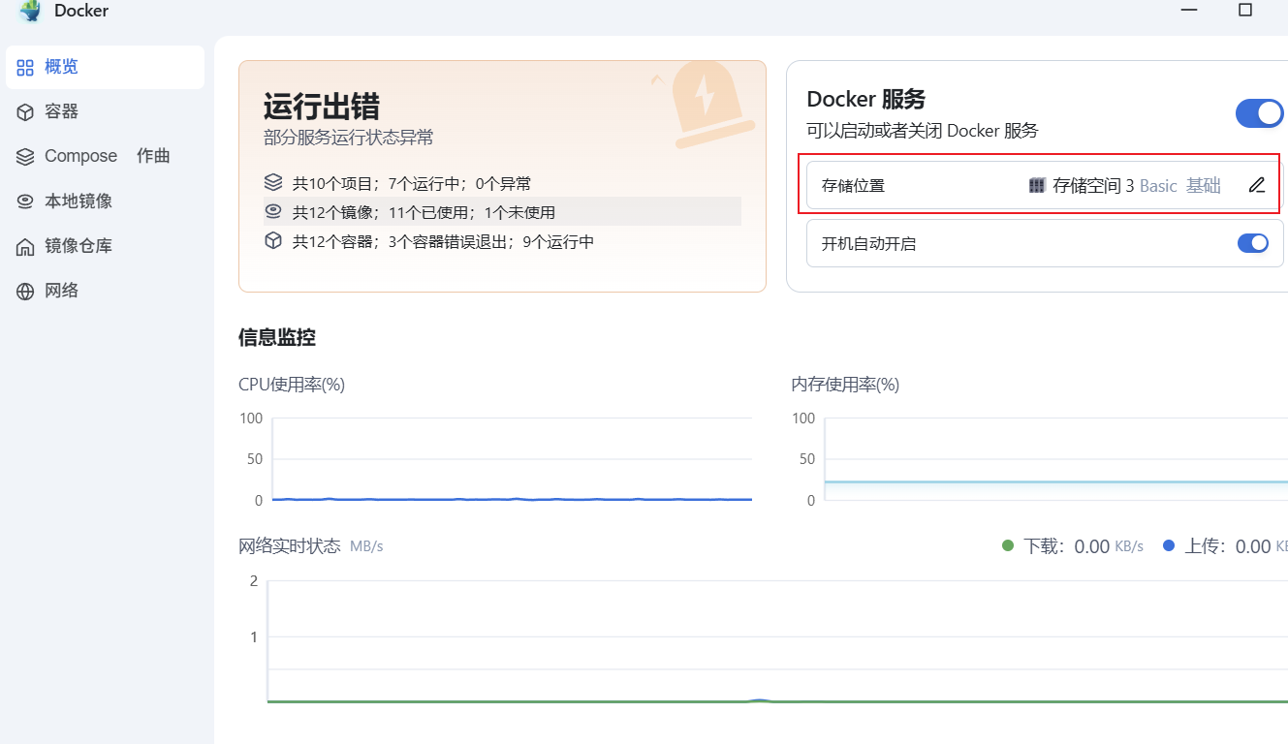Click the stacked layers icon beside 共10个项目

click(x=273, y=183)
